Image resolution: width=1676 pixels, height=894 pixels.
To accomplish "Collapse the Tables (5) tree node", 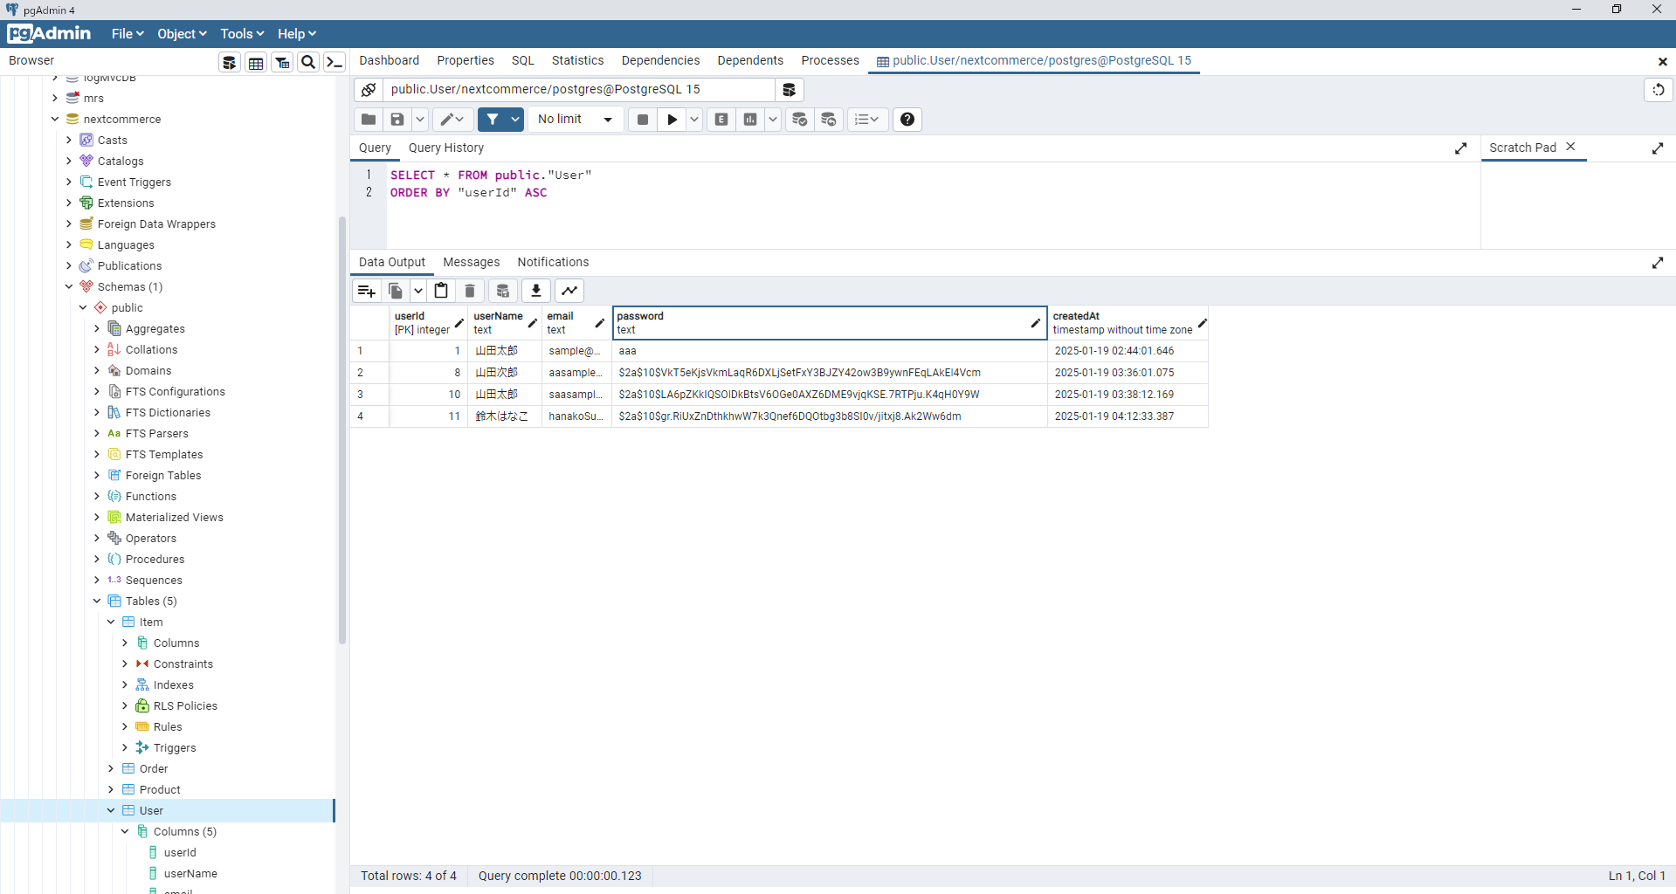I will point(97,601).
